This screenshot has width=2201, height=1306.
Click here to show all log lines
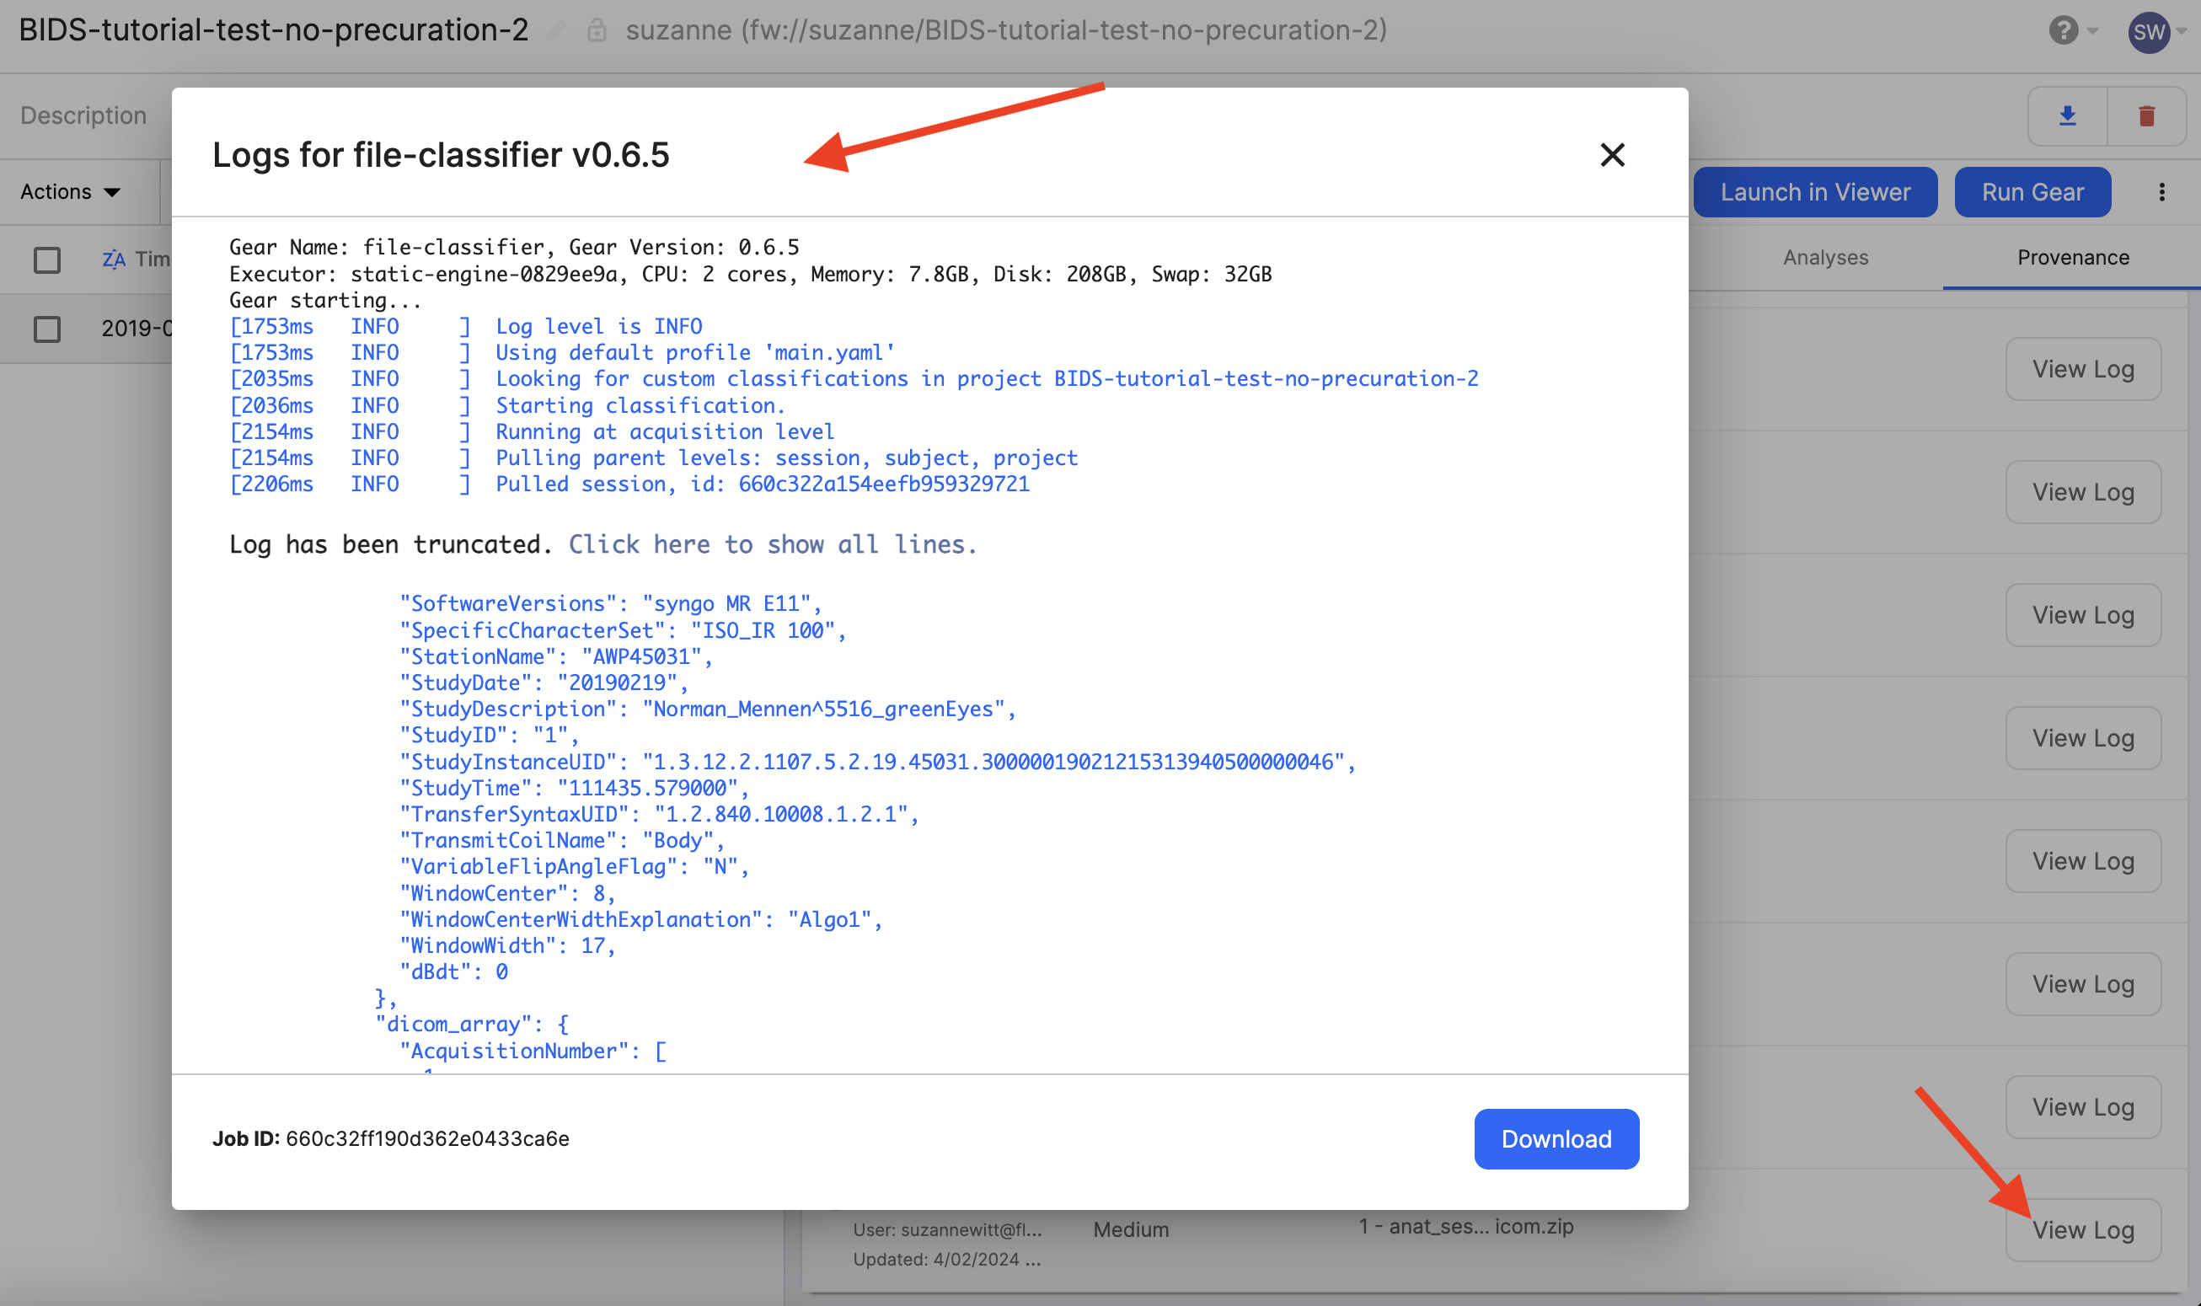(773, 543)
